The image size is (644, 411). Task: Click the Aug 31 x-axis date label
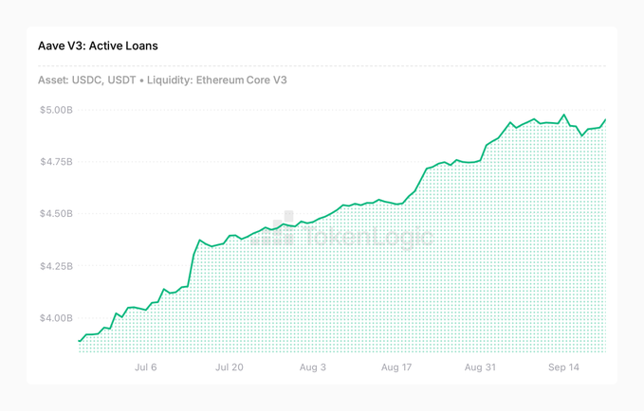click(480, 367)
